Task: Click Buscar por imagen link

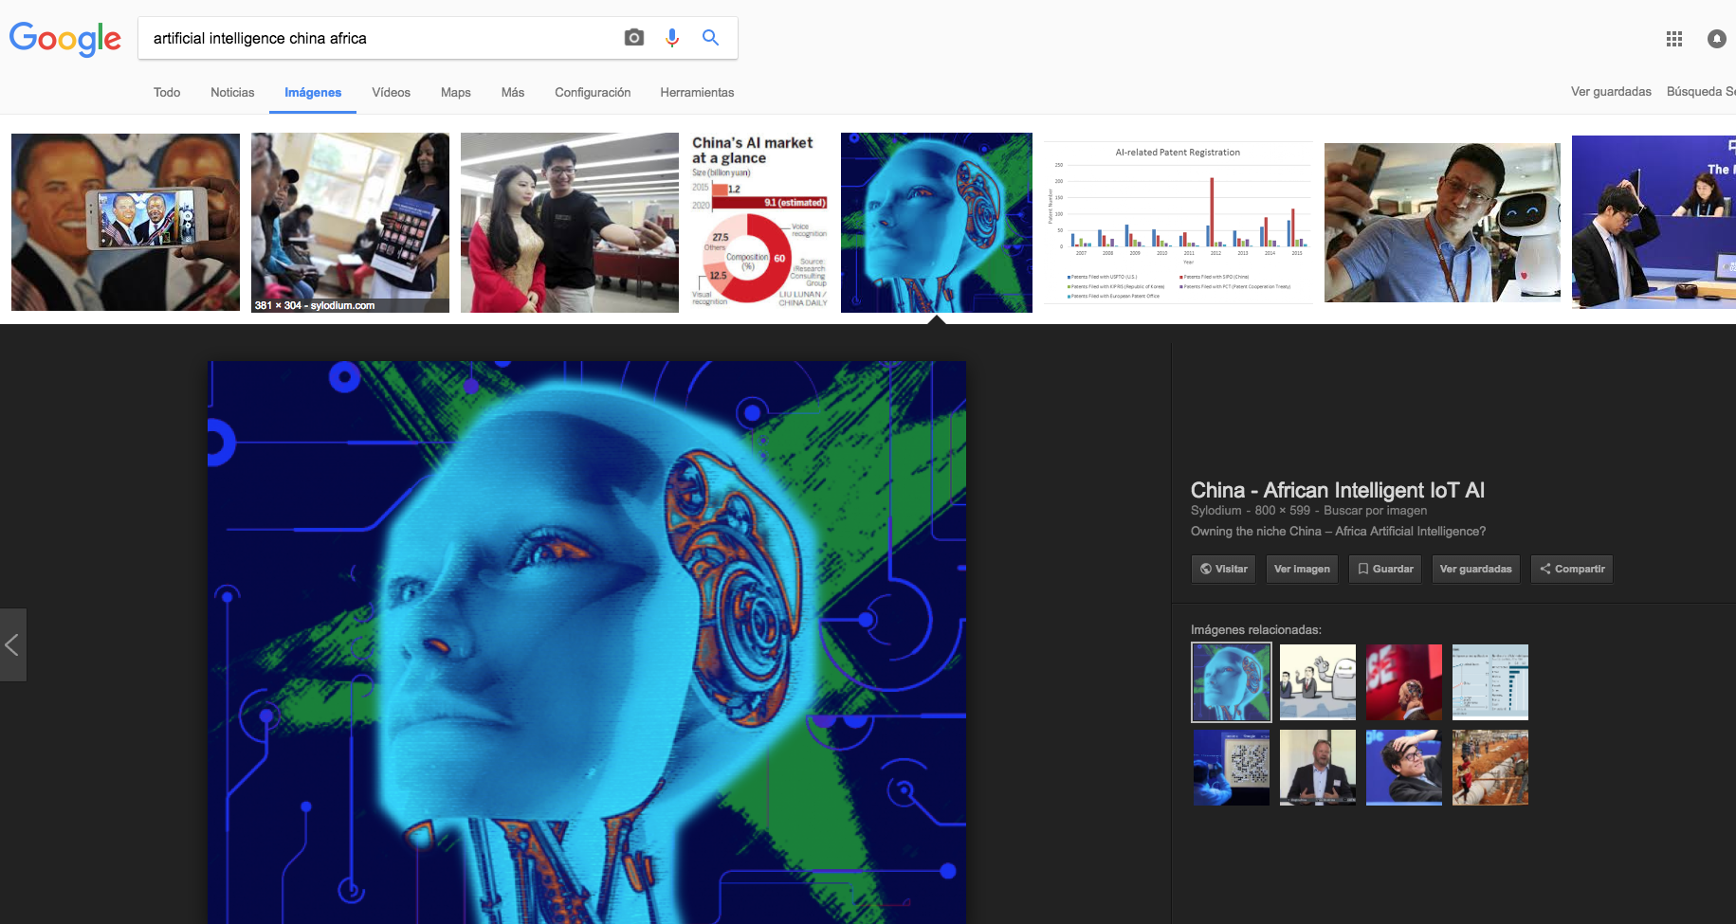Action: click(x=1375, y=510)
